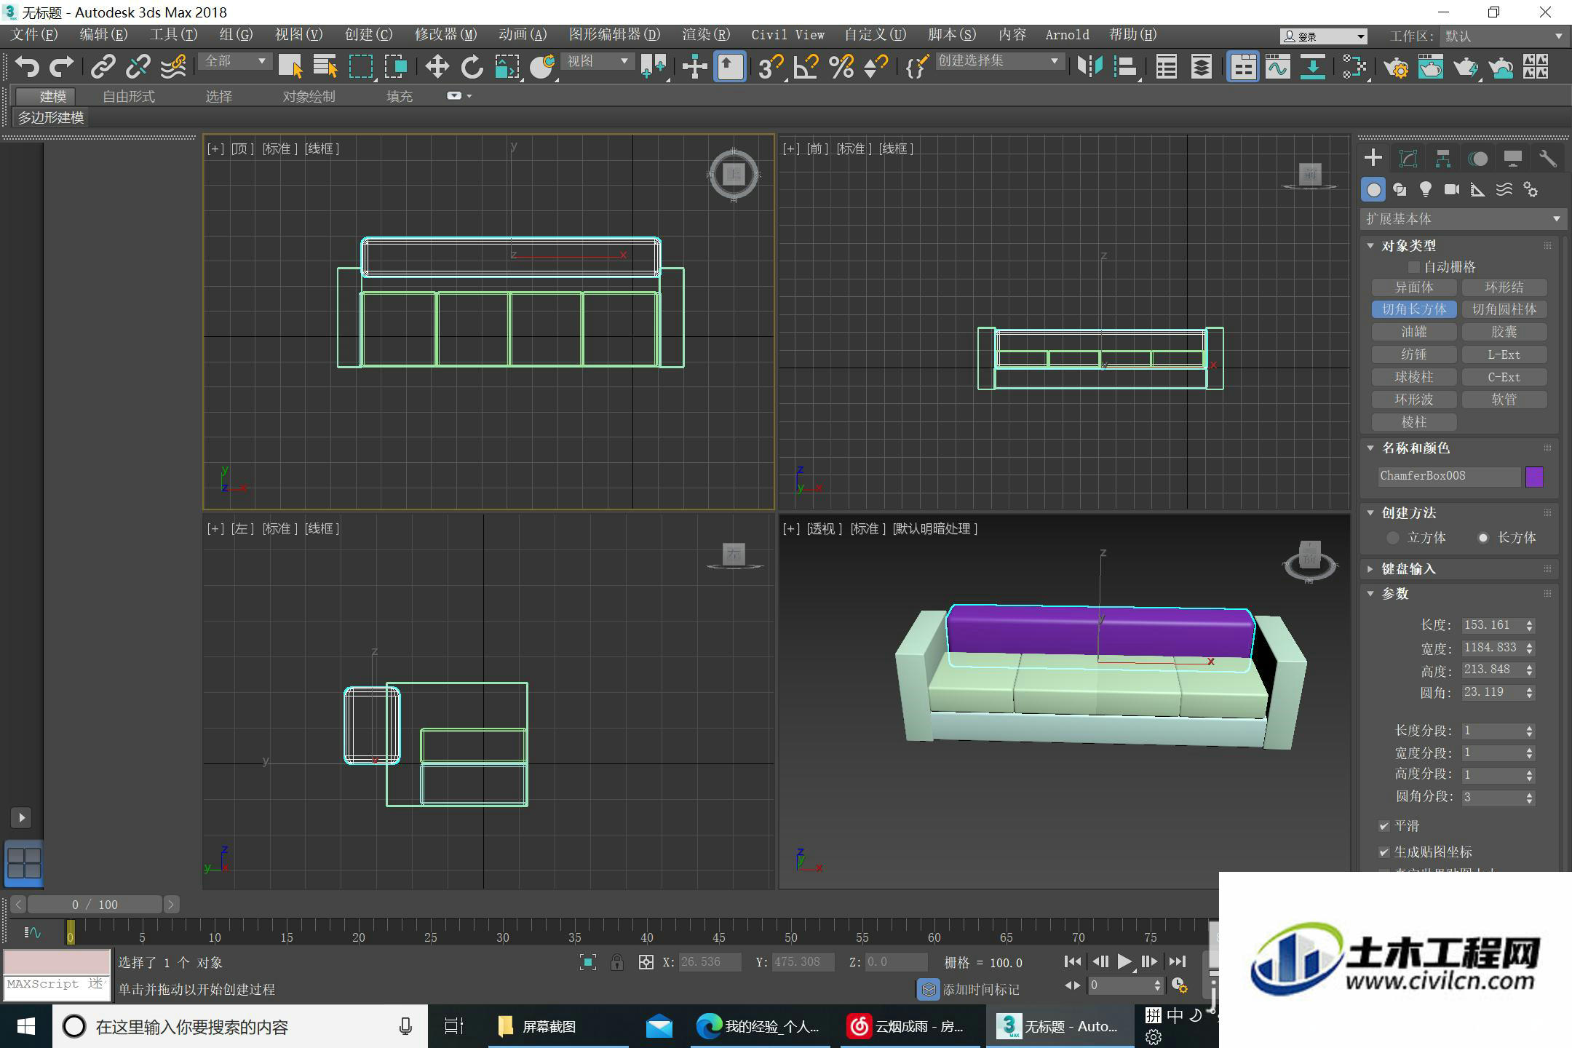This screenshot has width=1572, height=1048.
Task: Click the 油罐 object button
Action: point(1414,332)
